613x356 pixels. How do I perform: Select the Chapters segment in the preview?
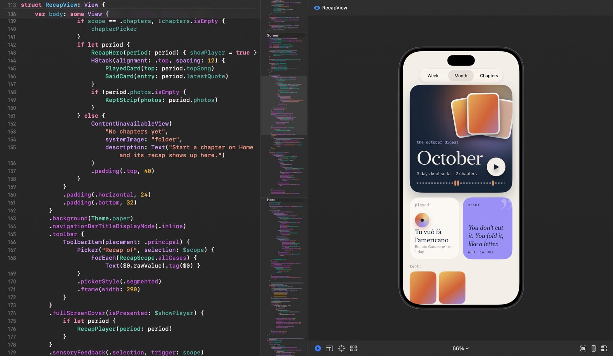(x=489, y=76)
